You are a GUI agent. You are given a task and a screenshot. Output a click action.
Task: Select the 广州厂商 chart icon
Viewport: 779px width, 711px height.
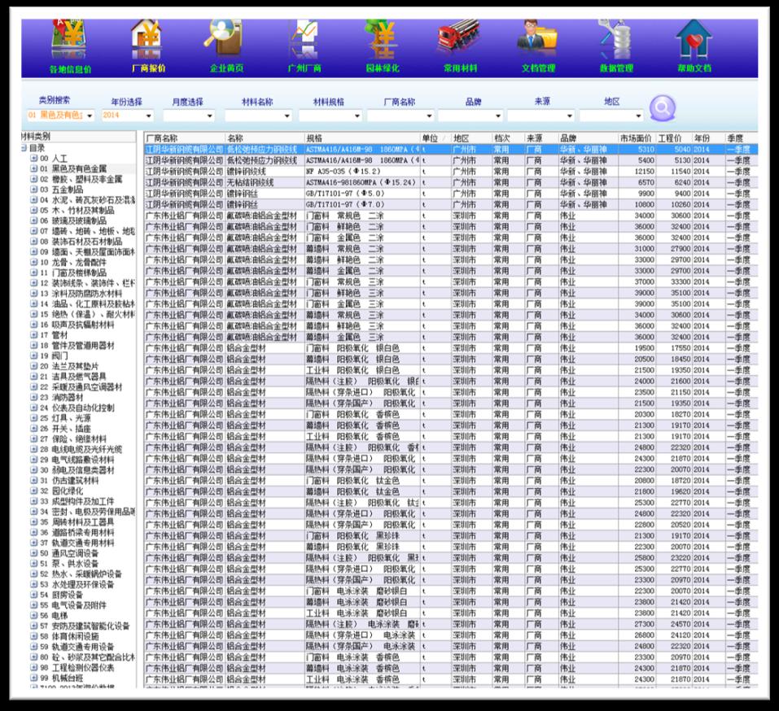coord(304,39)
